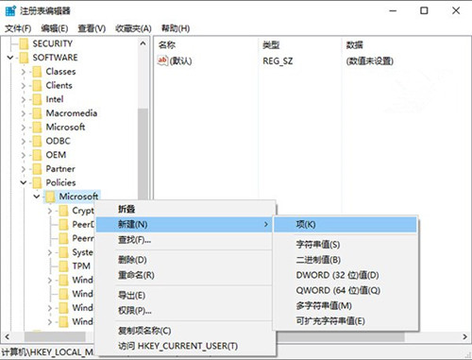Viewport: 472px width, 360px height.
Task: Expand the Crypt subkey node
Action: click(x=50, y=211)
